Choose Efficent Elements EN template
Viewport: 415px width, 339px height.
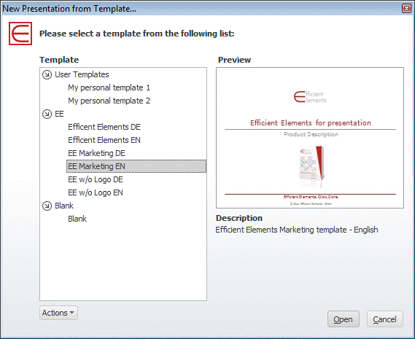(x=104, y=140)
